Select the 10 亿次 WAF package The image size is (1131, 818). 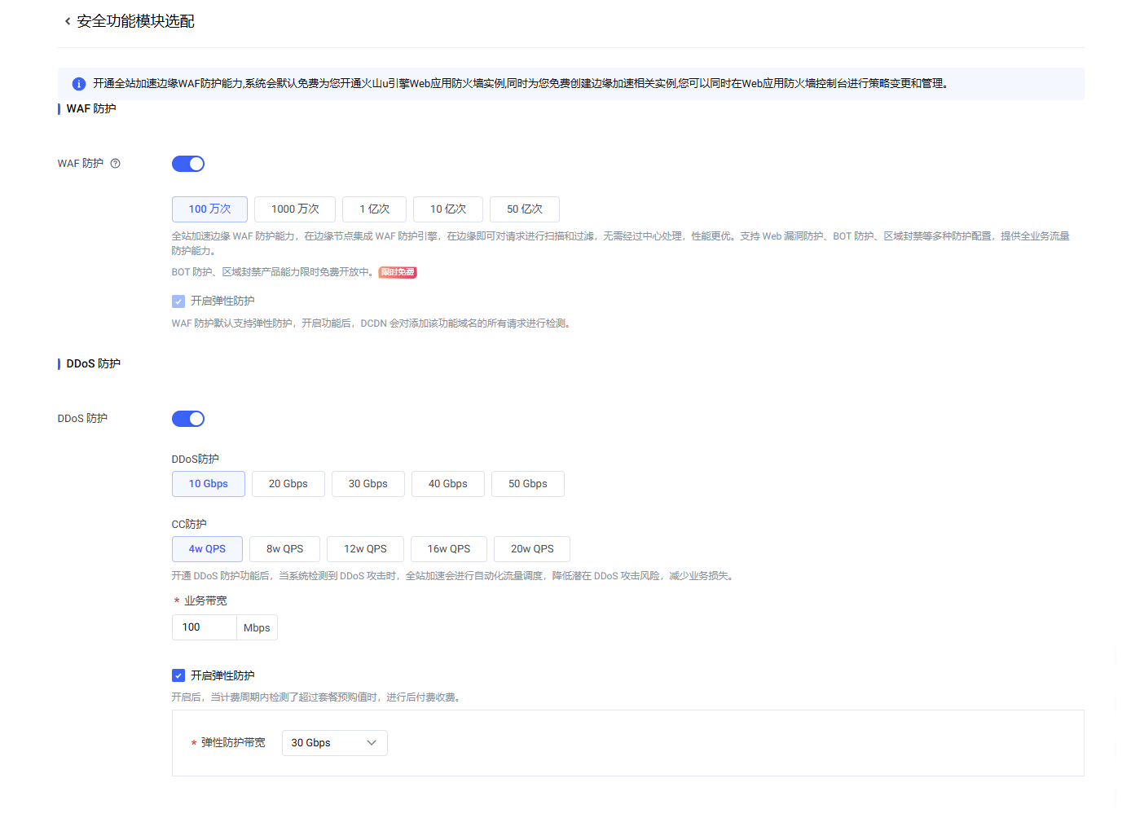447,209
